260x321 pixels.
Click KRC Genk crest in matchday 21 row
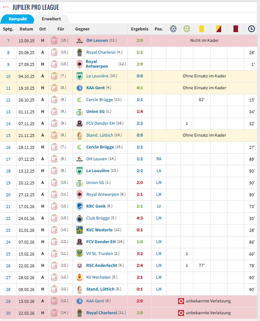click(80, 206)
